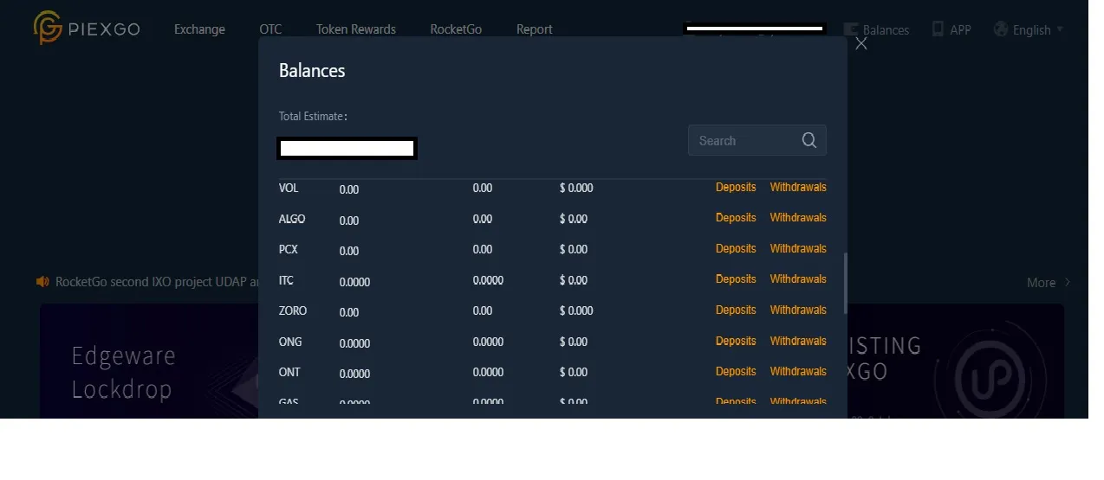Click the Balances dialog title
The image size is (1104, 480).
pyautogui.click(x=312, y=71)
